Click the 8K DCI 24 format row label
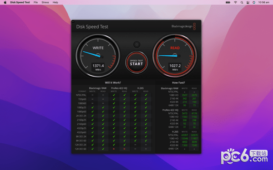This screenshot has width=273, height=170. point(81,136)
